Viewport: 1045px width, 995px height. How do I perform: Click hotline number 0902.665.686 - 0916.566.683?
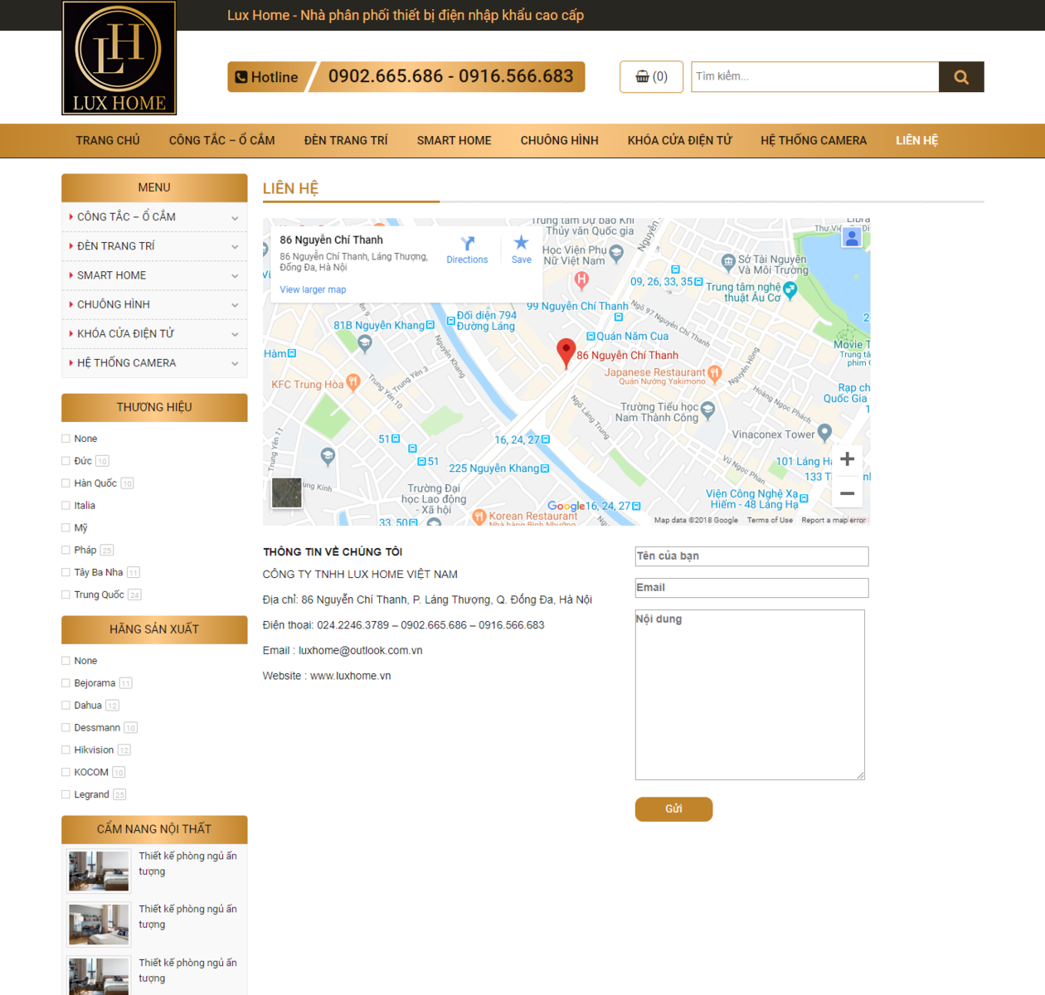[450, 76]
